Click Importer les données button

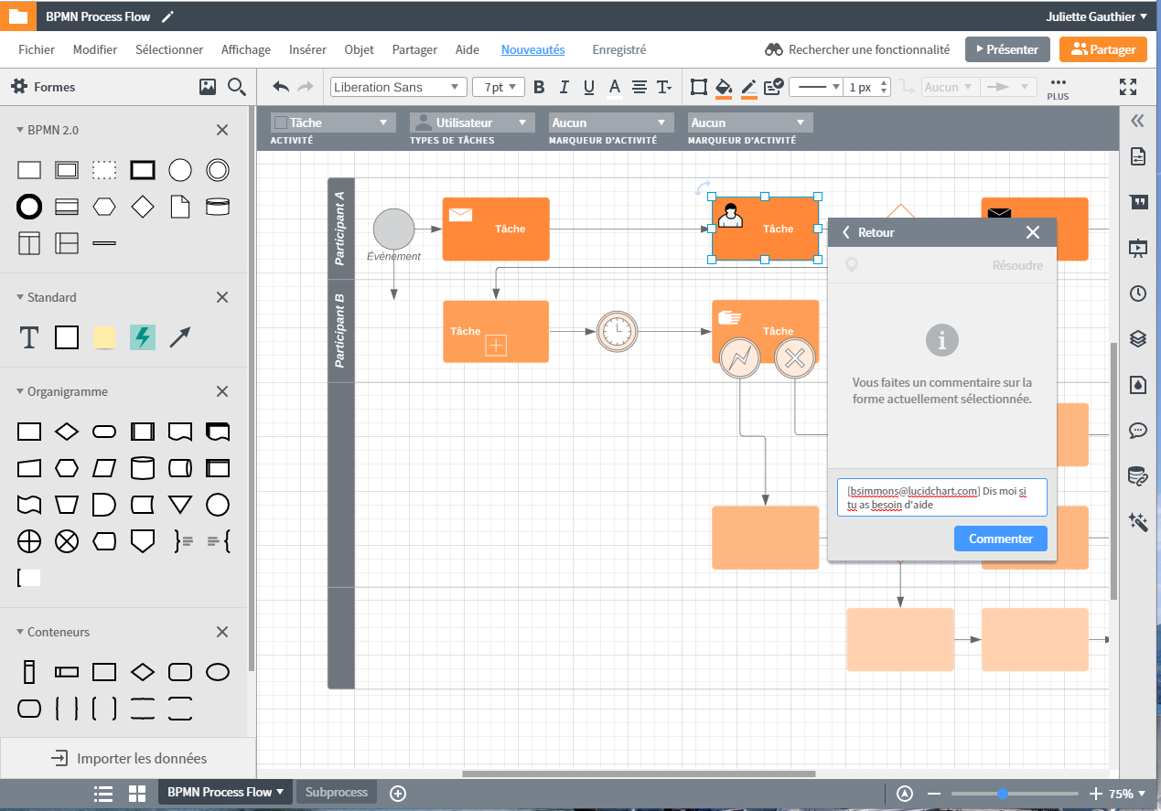[x=128, y=758]
